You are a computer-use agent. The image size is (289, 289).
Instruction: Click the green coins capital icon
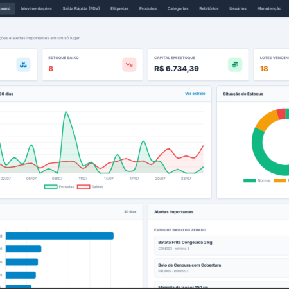tap(235, 64)
